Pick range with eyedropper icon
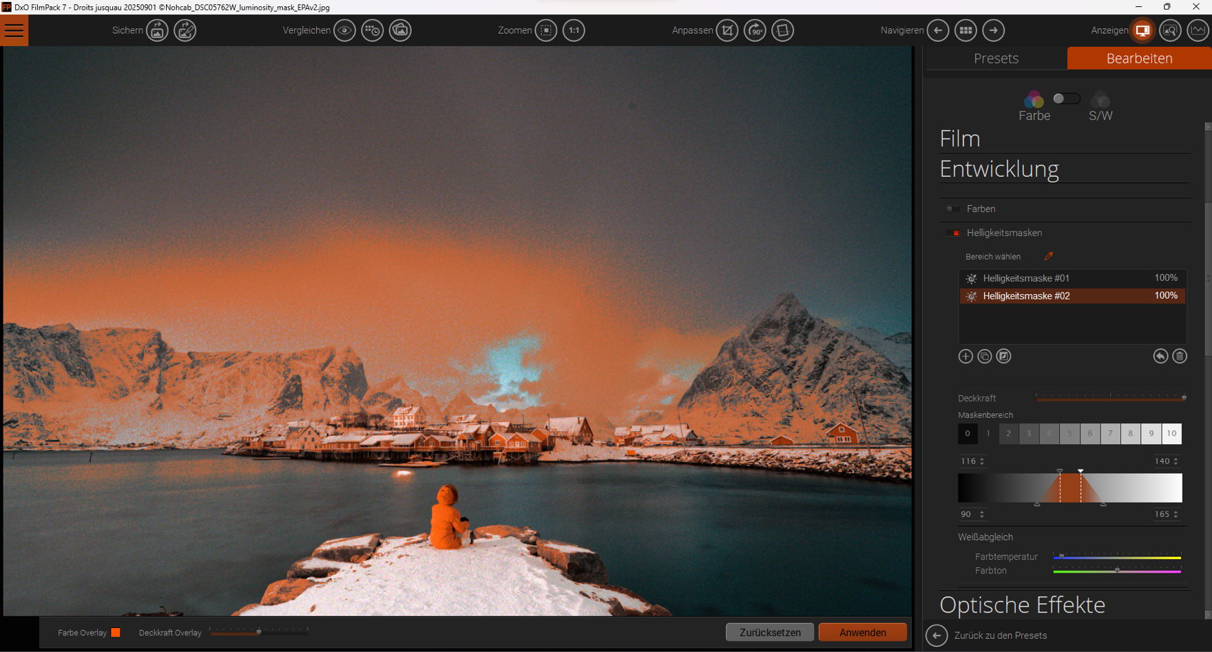Image resolution: width=1212 pixels, height=652 pixels. [x=1048, y=256]
